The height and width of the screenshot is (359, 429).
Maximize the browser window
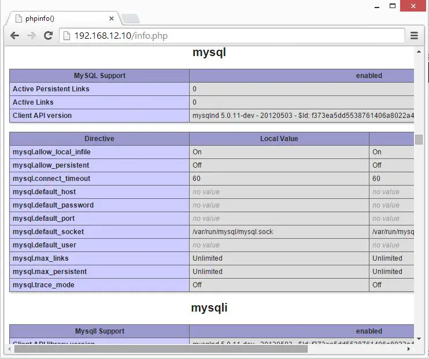tap(393, 6)
